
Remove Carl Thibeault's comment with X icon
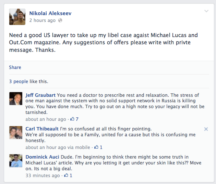point(206,129)
